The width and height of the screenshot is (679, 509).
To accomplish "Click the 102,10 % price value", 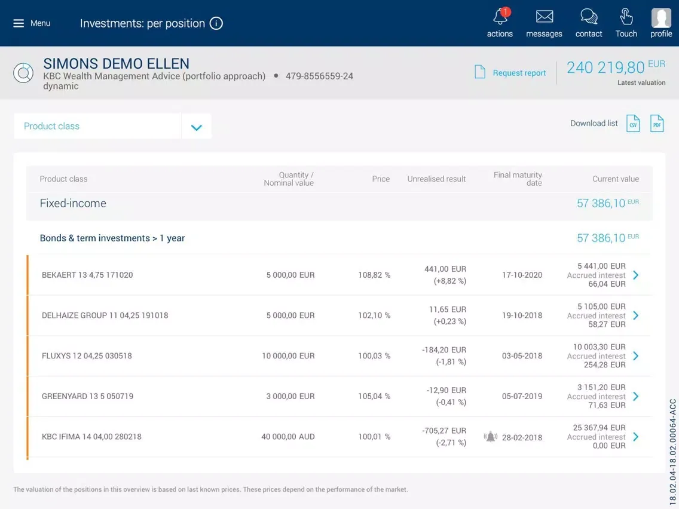I will click(374, 315).
